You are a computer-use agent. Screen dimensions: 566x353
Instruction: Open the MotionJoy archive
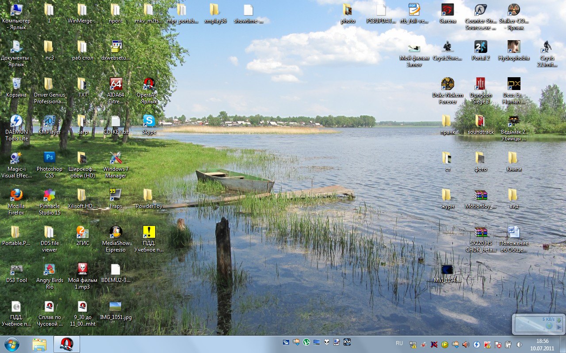pos(481,199)
